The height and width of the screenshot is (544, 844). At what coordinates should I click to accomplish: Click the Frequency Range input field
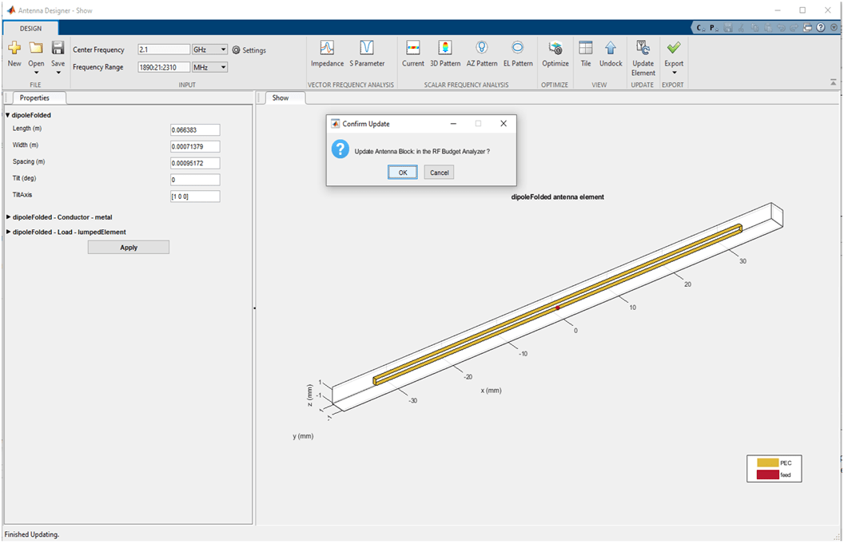tap(164, 67)
